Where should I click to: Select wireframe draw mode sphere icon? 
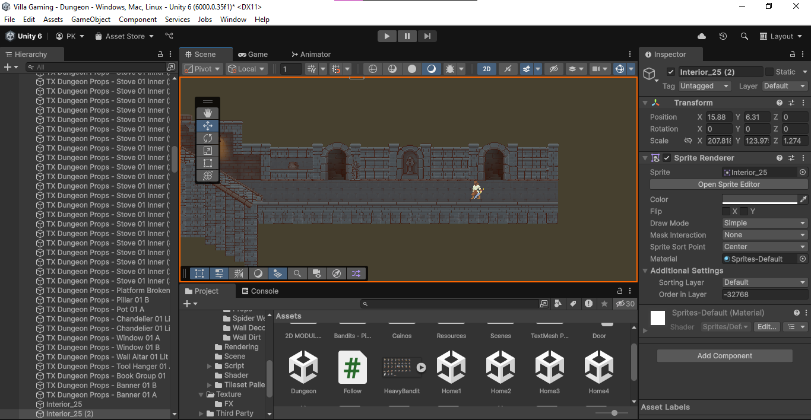point(373,69)
